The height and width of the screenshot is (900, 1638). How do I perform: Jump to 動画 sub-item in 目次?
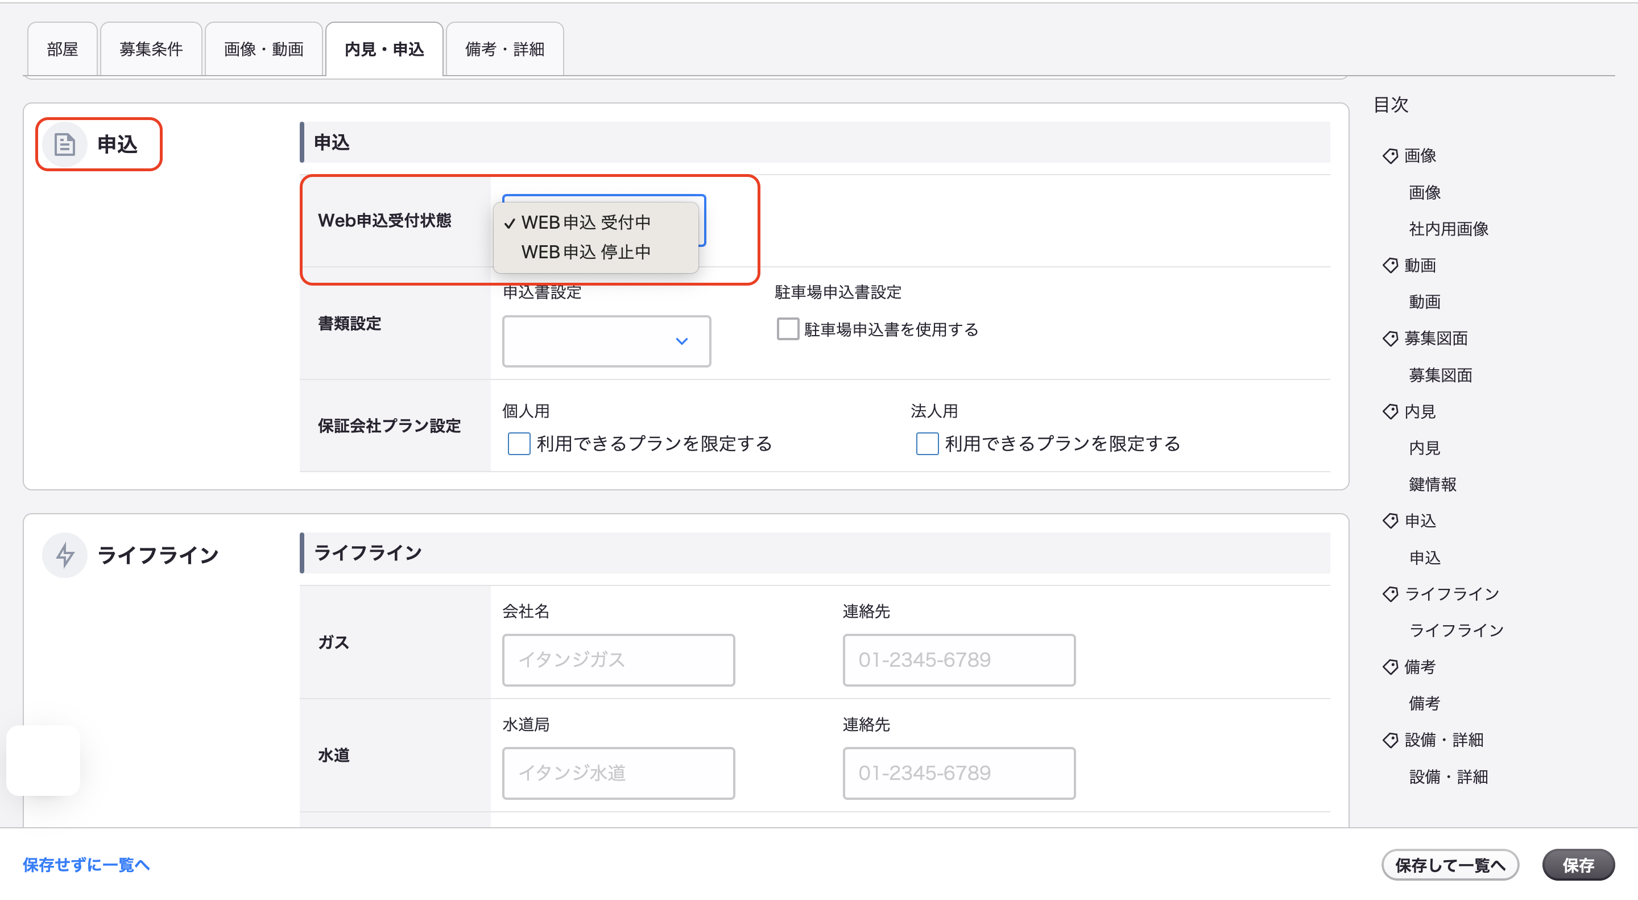[x=1424, y=302]
